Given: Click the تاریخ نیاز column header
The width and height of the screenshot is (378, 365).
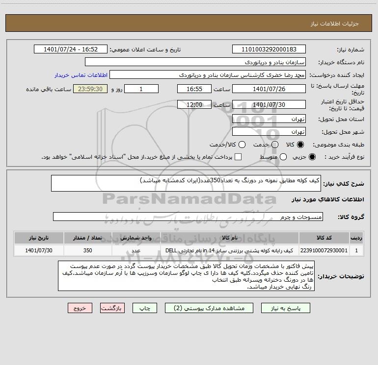Looking at the screenshot, I should (39, 238).
